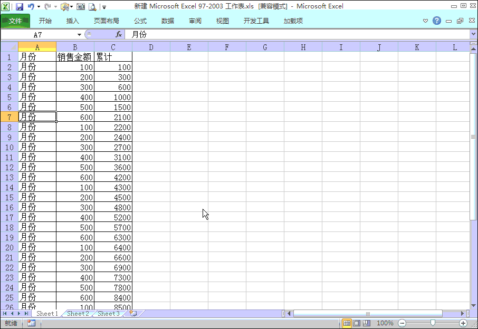Open the tools icon dropdown arrow
The image size is (478, 329).
71,6
